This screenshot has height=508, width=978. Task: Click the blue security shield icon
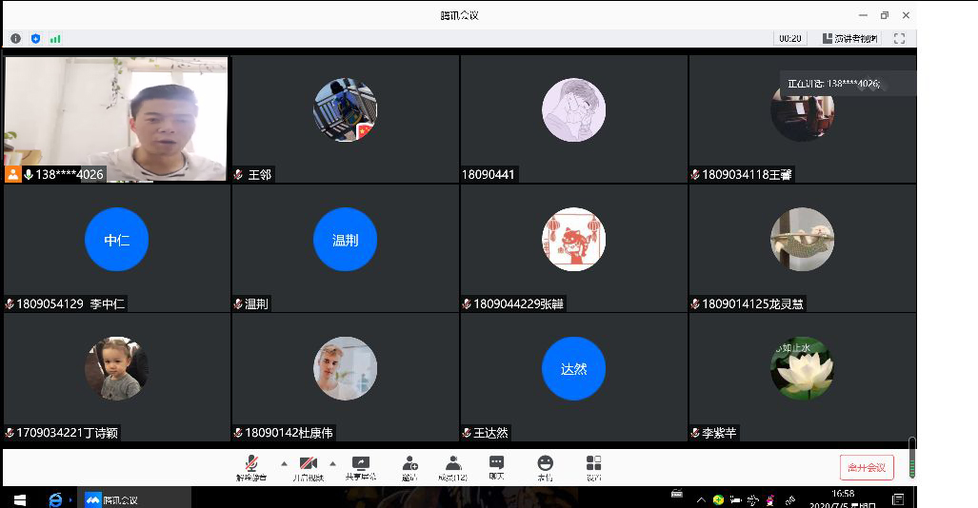pyautogui.click(x=35, y=39)
